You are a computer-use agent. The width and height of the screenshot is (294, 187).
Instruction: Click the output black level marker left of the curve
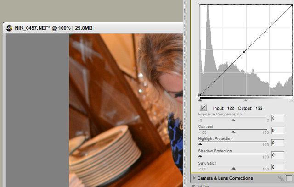(199, 95)
